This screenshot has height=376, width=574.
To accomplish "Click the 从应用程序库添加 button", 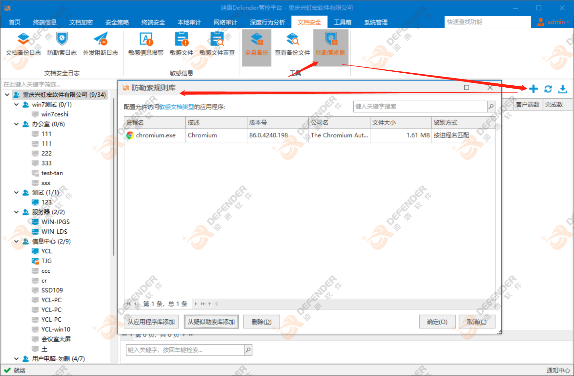I will coord(151,322).
